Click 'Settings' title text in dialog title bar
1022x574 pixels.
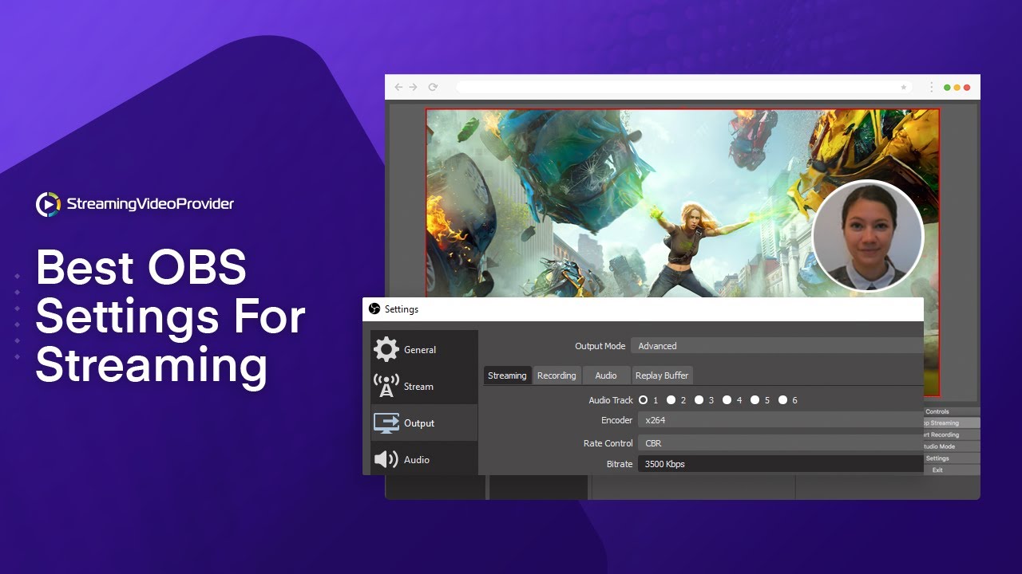(x=402, y=309)
